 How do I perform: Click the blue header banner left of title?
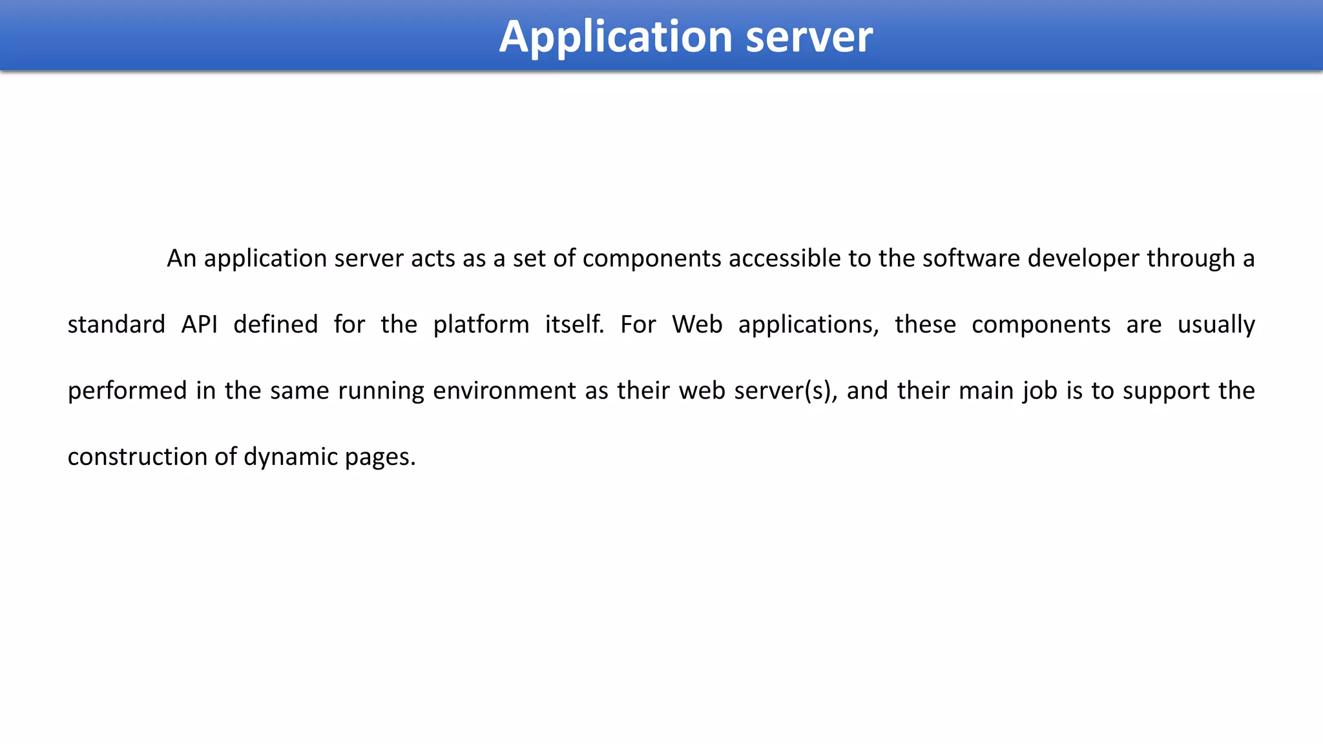[x=245, y=36]
